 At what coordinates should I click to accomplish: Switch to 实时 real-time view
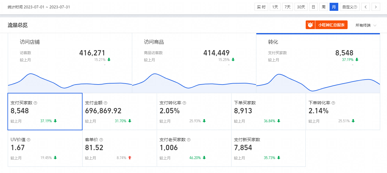tap(261, 7)
